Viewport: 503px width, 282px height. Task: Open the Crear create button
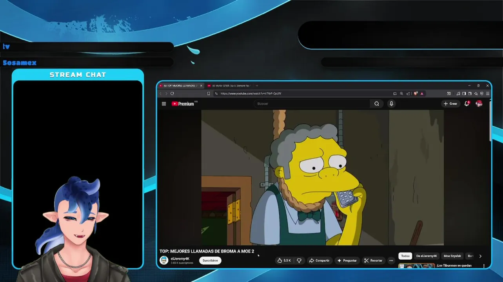point(450,104)
